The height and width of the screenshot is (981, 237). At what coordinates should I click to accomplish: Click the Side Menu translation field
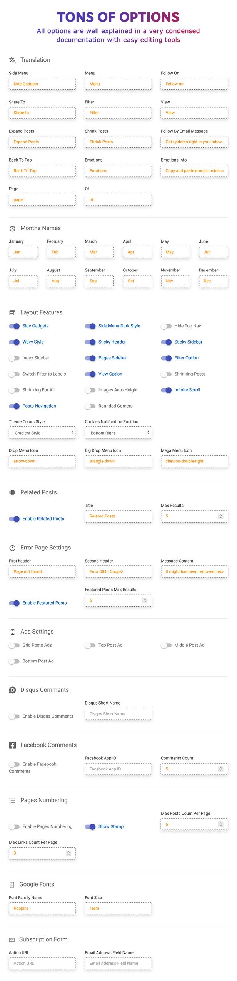[42, 84]
